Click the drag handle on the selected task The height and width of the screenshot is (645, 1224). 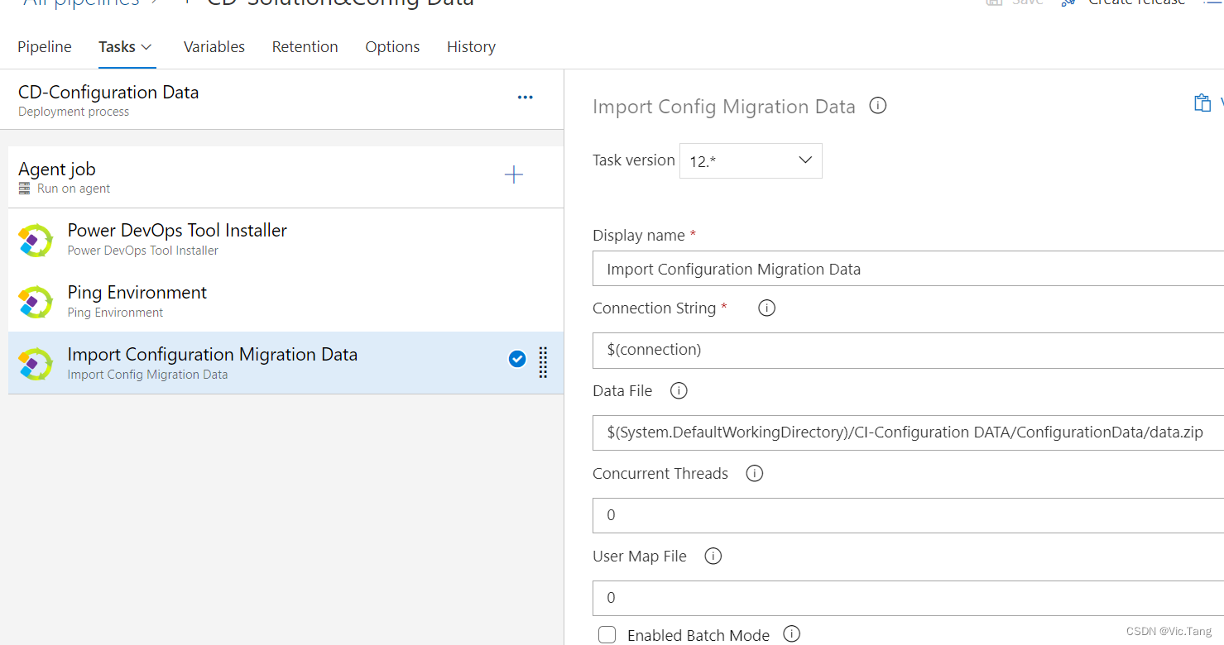point(543,363)
